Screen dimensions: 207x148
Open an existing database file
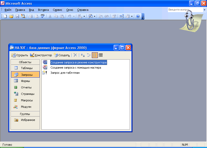point(11,16)
